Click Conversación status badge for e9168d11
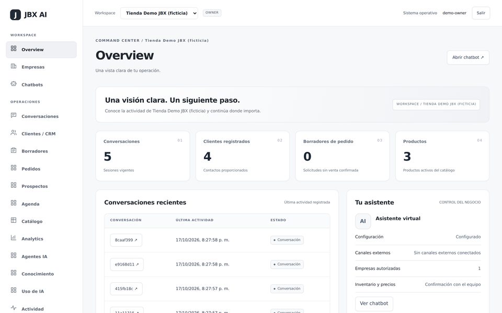The height and width of the screenshot is (313, 502). coord(287,264)
